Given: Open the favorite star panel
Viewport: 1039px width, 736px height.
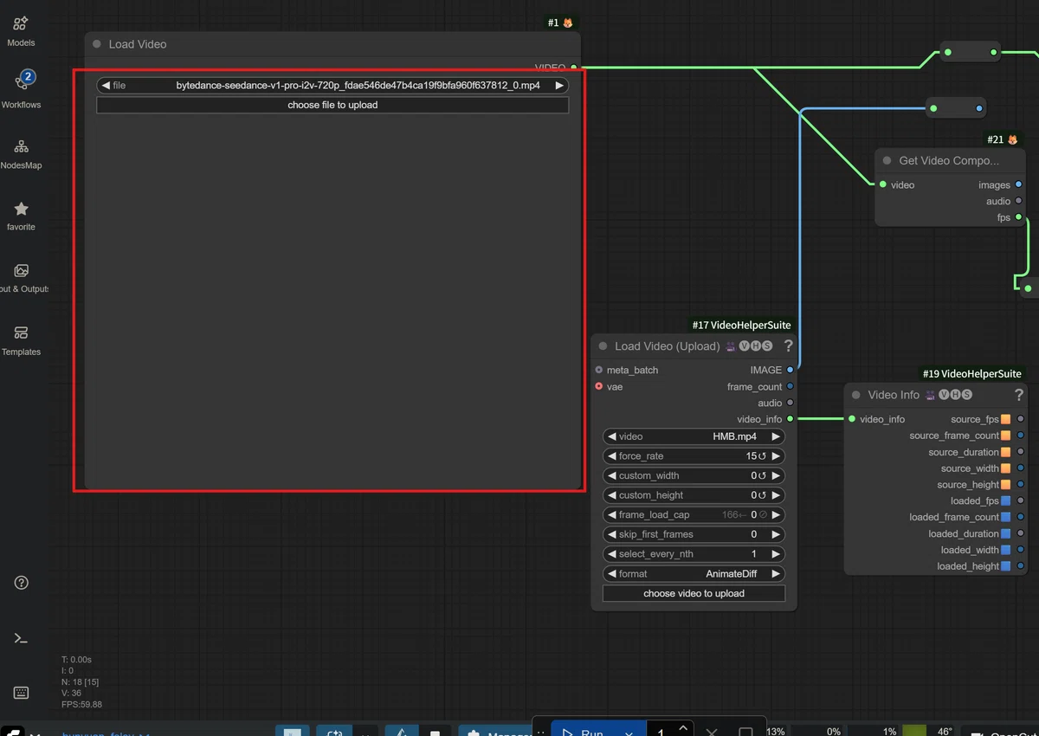Looking at the screenshot, I should [x=21, y=216].
